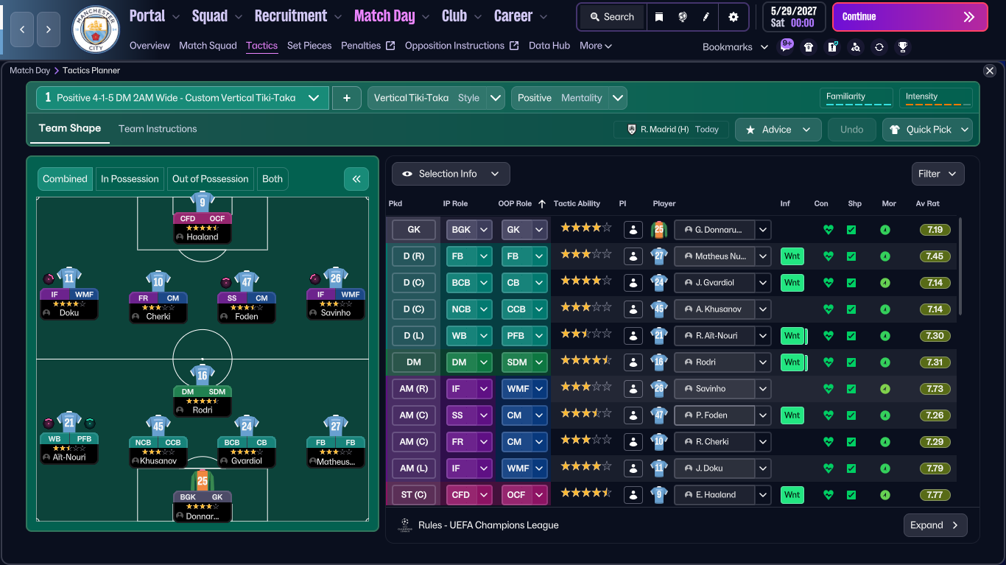Collapse pitch panel with double-chevron button
Viewport: 1006px width, 565px height.
tap(356, 179)
